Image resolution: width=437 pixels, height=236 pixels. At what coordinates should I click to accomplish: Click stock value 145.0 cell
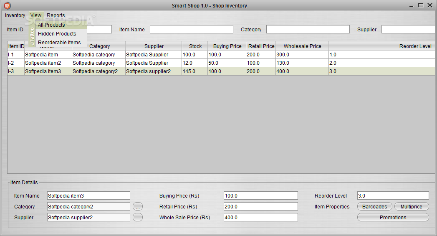click(195, 71)
